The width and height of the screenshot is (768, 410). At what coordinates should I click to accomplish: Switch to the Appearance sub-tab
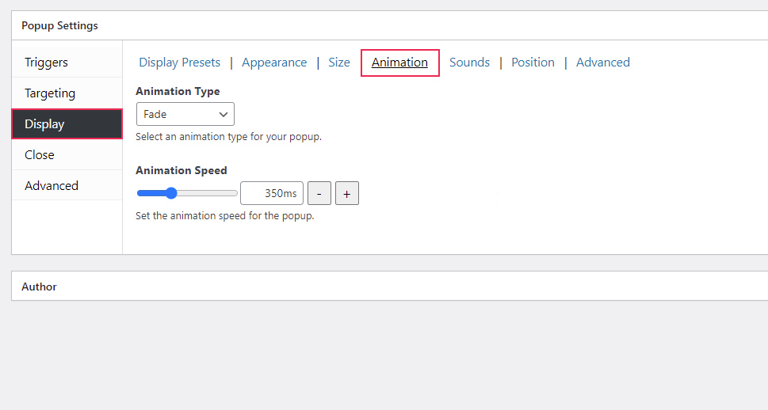pyautogui.click(x=274, y=63)
